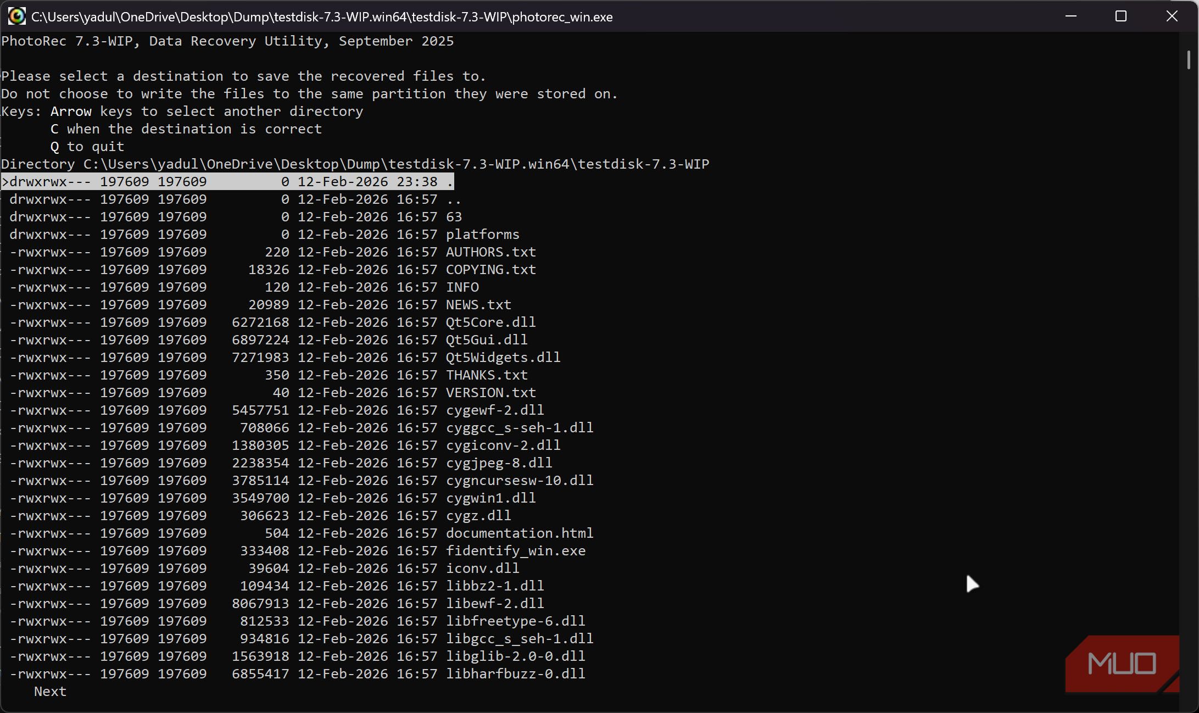The image size is (1199, 713).
Task: Click the 'C when the destination is correct' line
Action: tap(186, 129)
